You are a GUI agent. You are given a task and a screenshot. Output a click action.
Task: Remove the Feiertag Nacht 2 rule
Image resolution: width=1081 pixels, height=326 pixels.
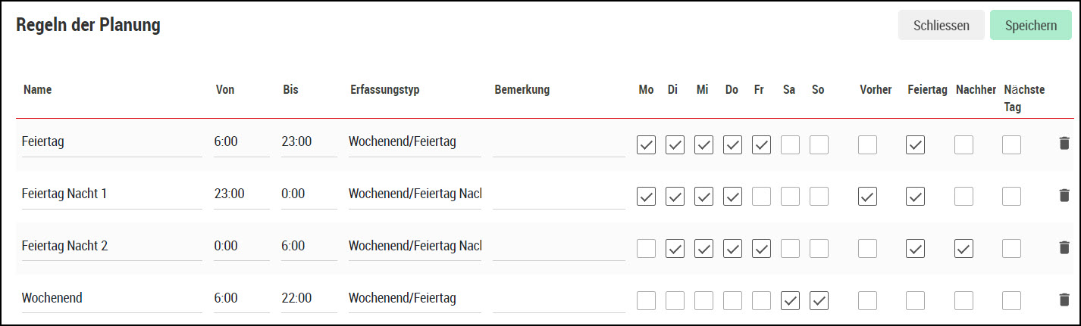coord(1064,247)
